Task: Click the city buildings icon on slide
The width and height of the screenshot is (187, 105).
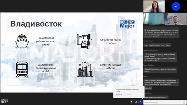Action: 85,69
